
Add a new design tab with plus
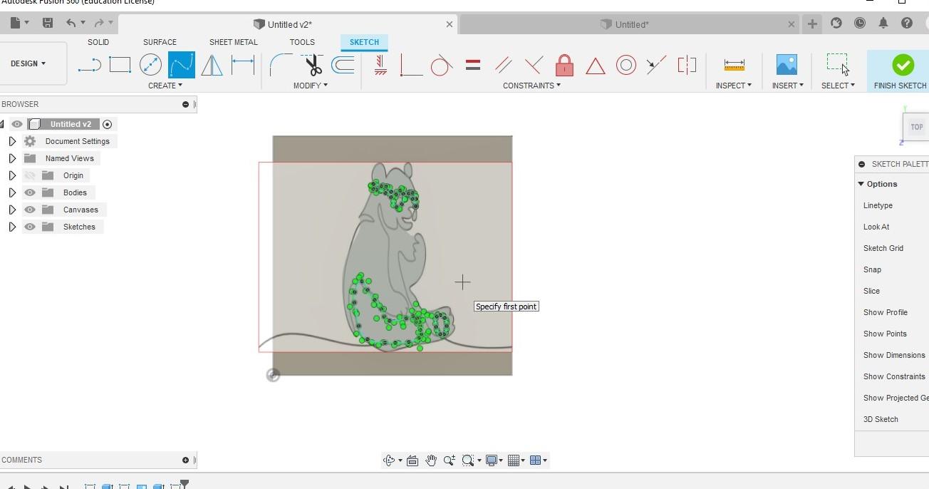pyautogui.click(x=812, y=24)
